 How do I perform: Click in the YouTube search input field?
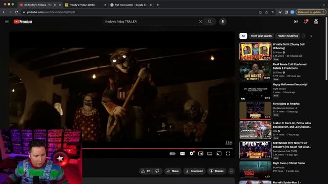[151, 21]
